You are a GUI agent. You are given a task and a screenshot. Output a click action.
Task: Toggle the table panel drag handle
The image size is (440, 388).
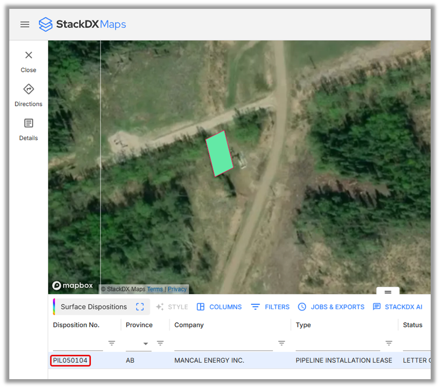388,292
